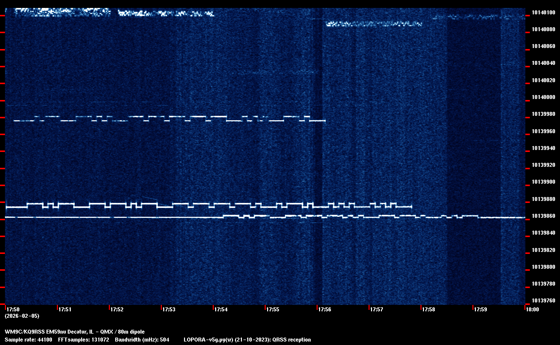
Task: Click the 10140100 frequency label
Action: [543, 12]
